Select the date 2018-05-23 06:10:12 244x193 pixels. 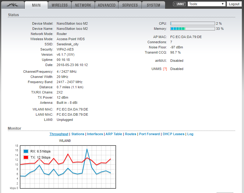coord(72,65)
